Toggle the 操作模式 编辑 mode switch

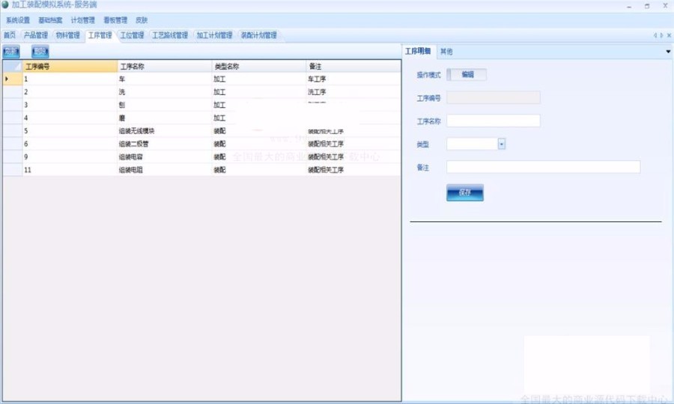pos(467,75)
